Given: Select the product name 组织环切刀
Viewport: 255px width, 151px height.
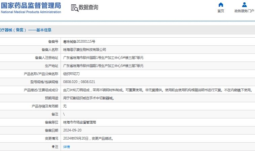Looking at the screenshot, I should tap(71, 74).
